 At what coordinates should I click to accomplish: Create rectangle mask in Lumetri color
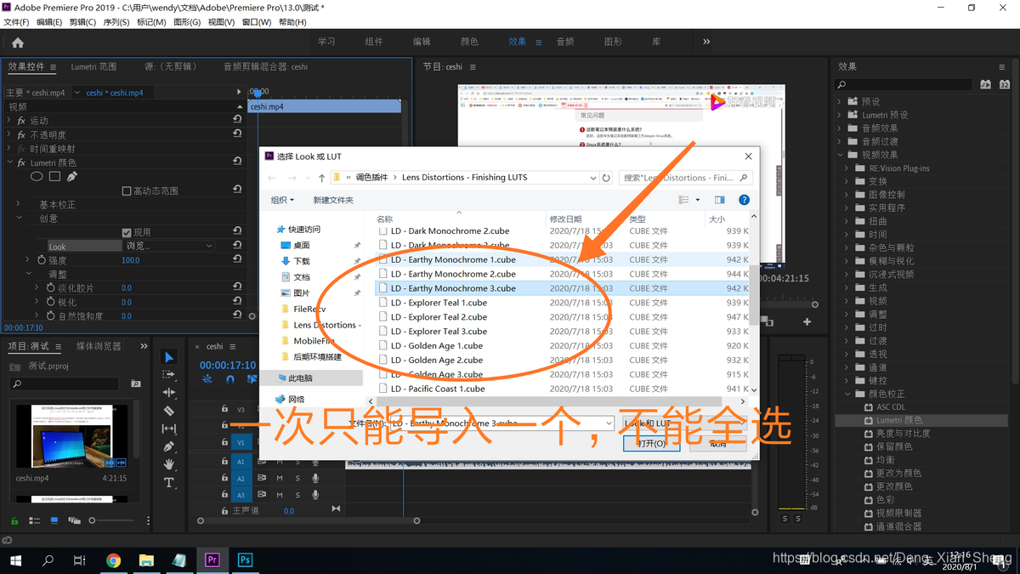54,177
